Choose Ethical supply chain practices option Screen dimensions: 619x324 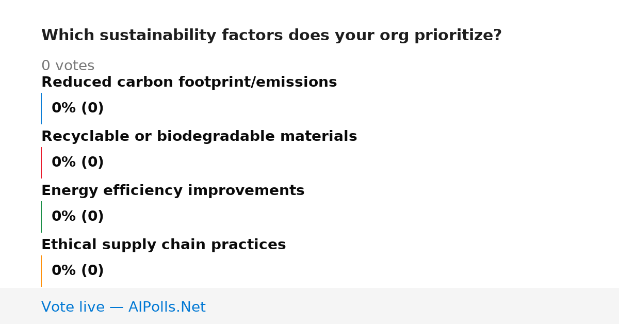click(x=164, y=245)
